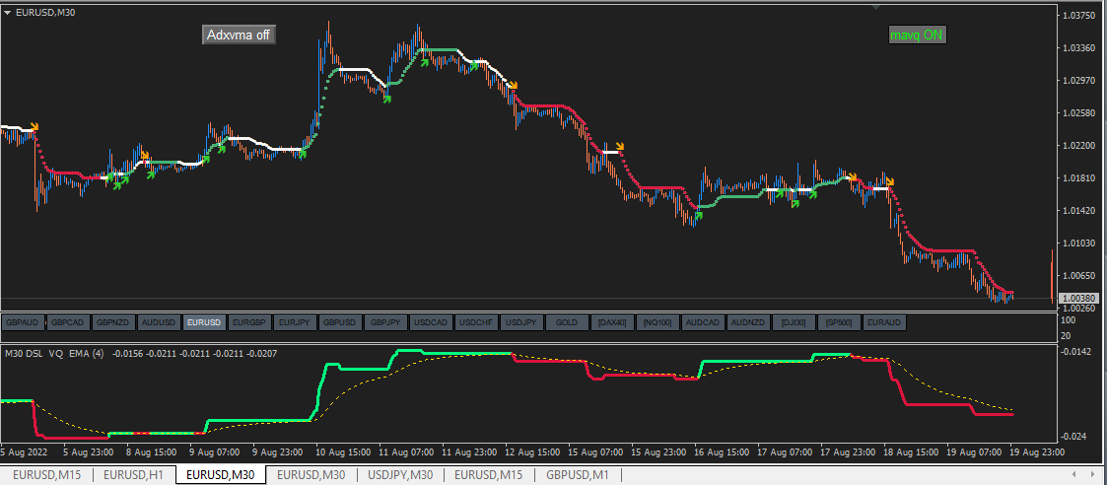Switch chart to GBPNZD symbol

pos(113,322)
